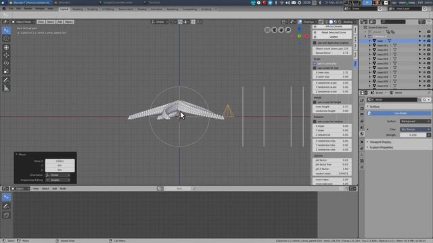Open the File menu

pos(11,9)
